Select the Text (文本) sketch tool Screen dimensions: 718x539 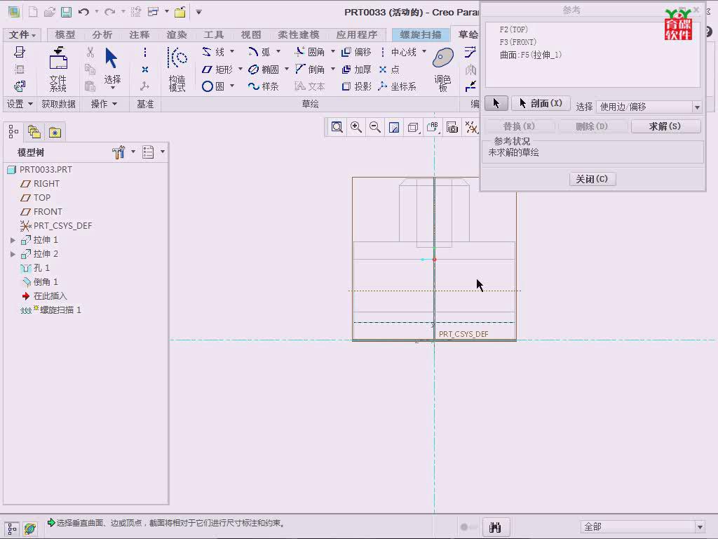[x=310, y=86]
